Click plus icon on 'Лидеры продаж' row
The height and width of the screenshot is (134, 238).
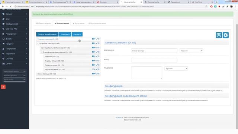[95, 61]
